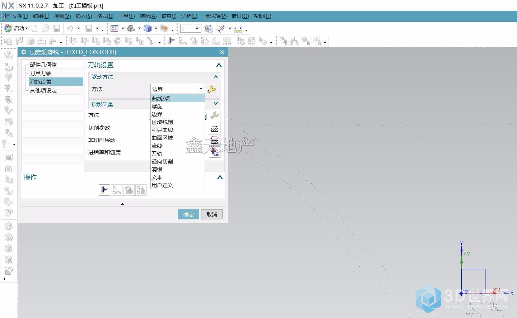Collapse the 操作 section
This screenshot has width=517, height=318.
(x=220, y=177)
